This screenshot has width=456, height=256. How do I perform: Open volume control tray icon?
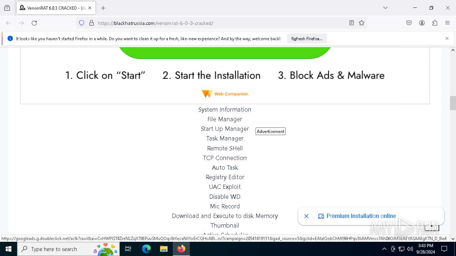[x=410, y=249]
